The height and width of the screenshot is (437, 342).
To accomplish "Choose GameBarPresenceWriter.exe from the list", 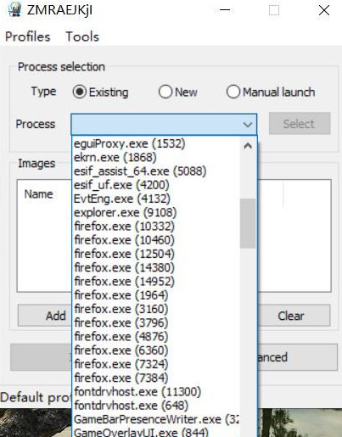I will (156, 419).
